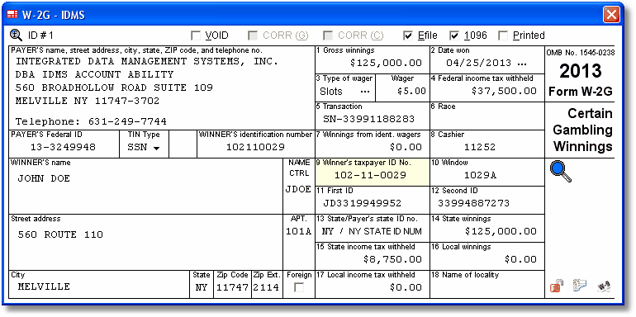This screenshot has height=317, width=636.
Task: Click the Name of locality field
Action: 487,288
